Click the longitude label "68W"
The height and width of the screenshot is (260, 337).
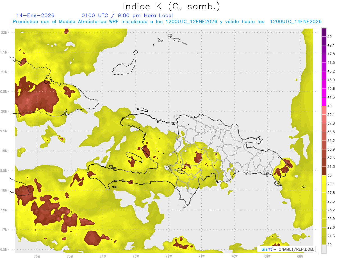click(300, 256)
